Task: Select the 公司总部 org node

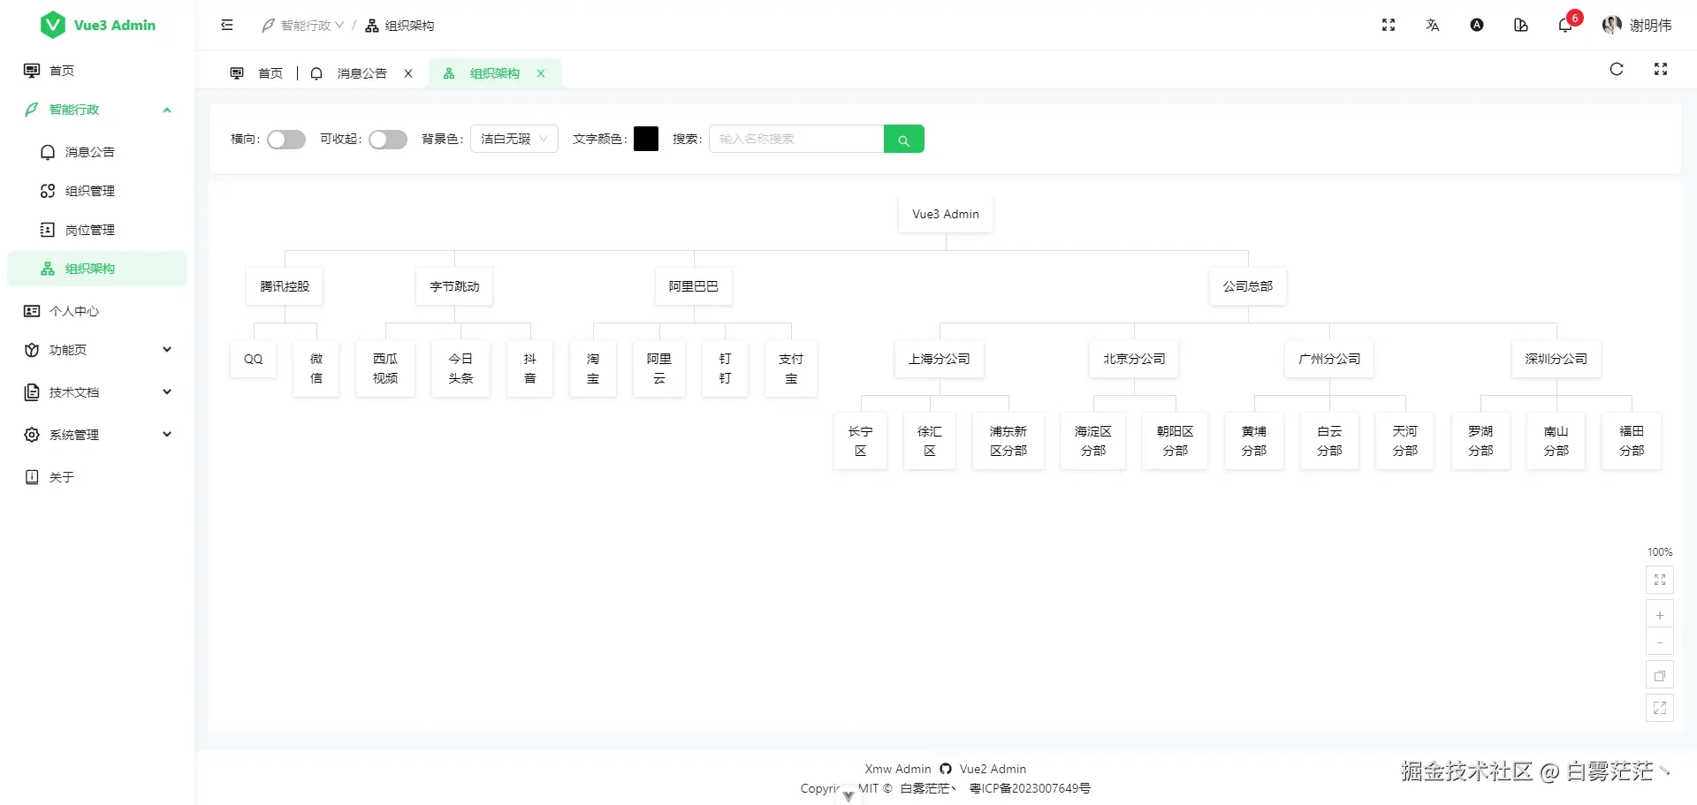Action: click(x=1248, y=286)
